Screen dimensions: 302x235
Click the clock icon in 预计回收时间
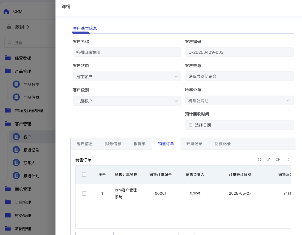pos(190,125)
